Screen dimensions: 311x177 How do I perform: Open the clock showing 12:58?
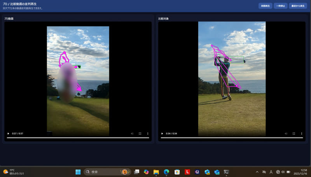(x=300, y=172)
